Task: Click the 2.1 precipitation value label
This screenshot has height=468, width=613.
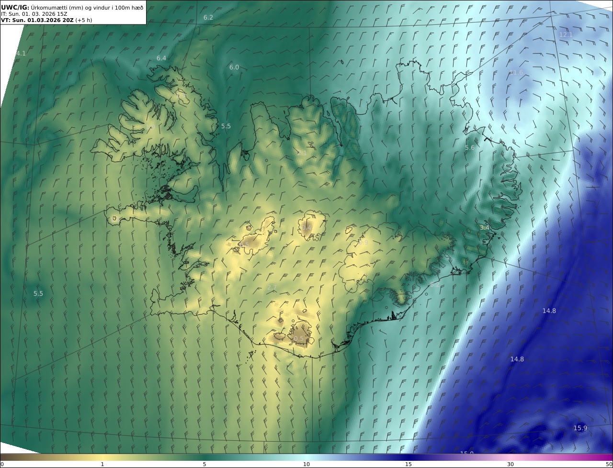Action: coord(302,153)
